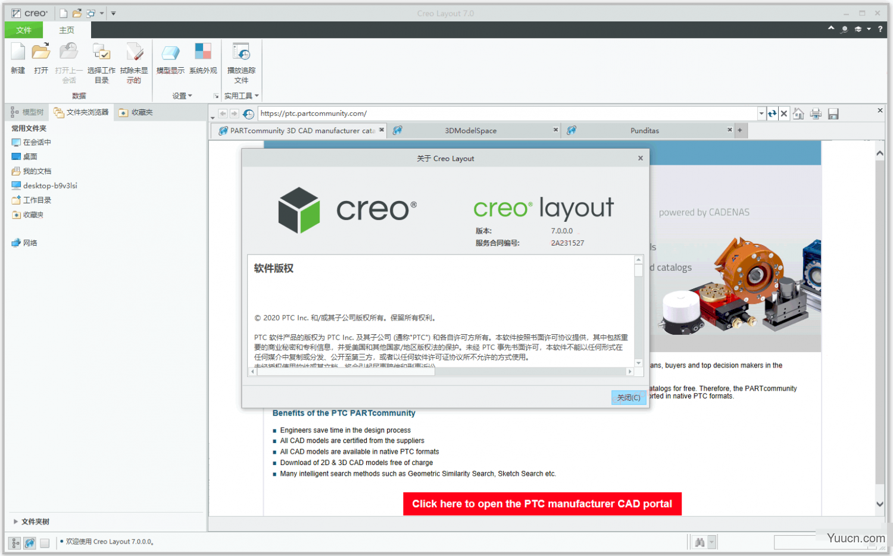Image resolution: width=893 pixels, height=556 pixels.
Task: Close the Punditas browser tab
Action: [x=729, y=130]
